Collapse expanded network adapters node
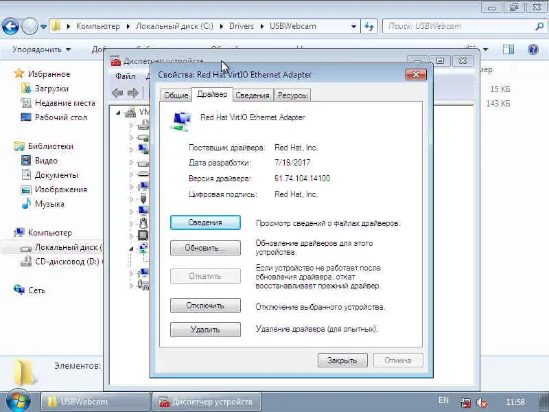Screen dimensions: 549x412 131,249
